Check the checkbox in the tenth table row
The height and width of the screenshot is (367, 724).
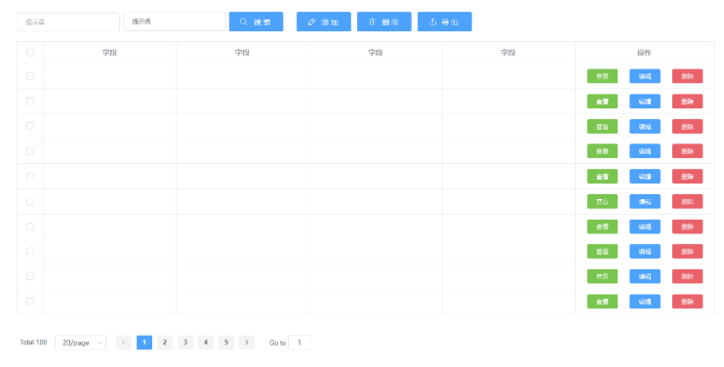point(30,302)
